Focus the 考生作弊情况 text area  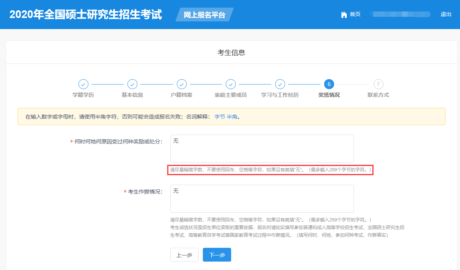(x=262, y=198)
